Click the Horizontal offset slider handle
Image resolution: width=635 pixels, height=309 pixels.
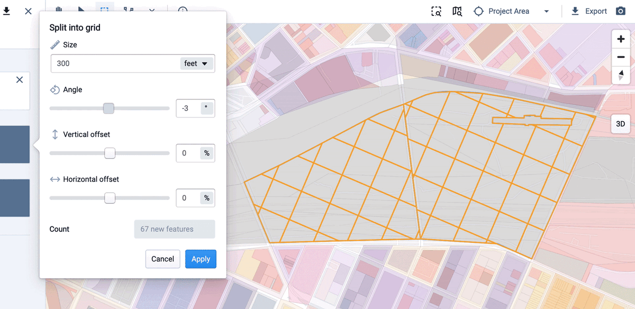(x=110, y=198)
